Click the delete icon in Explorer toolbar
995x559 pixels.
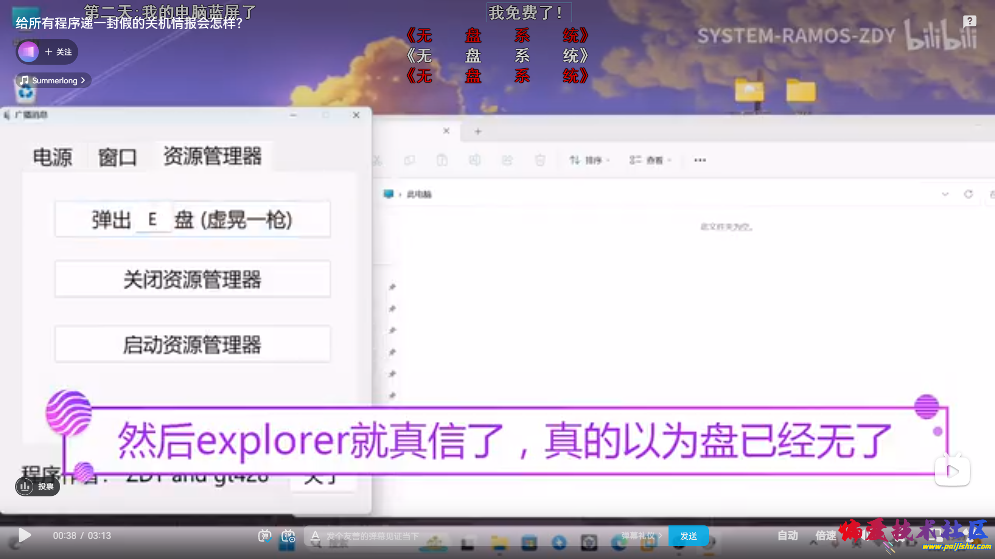coord(540,160)
